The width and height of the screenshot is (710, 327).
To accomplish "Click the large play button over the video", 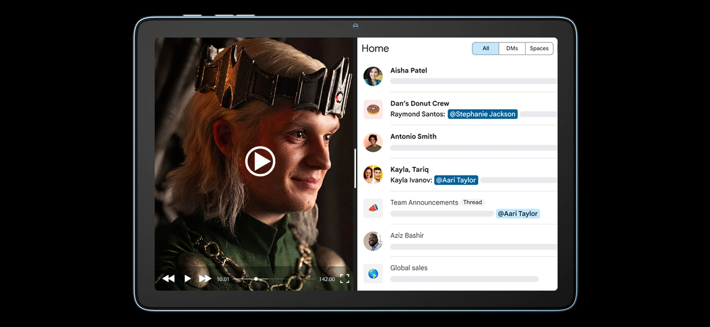I will tap(260, 161).
